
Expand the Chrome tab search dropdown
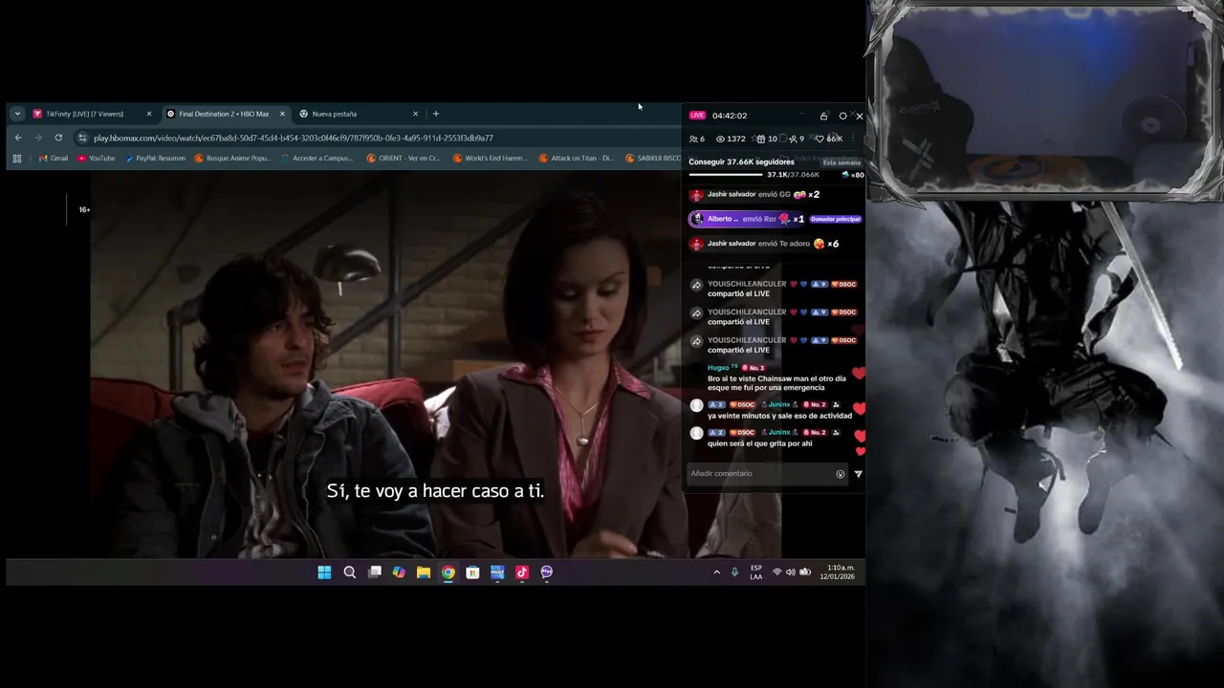(x=17, y=114)
